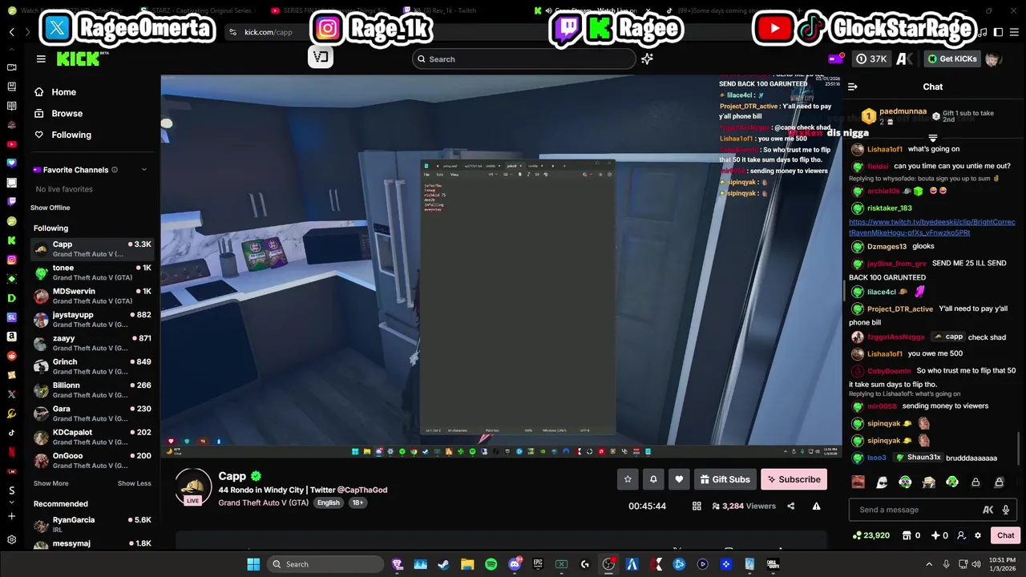Image resolution: width=1026 pixels, height=577 pixels.
Task: Click the star button under the stream
Action: pos(628,479)
